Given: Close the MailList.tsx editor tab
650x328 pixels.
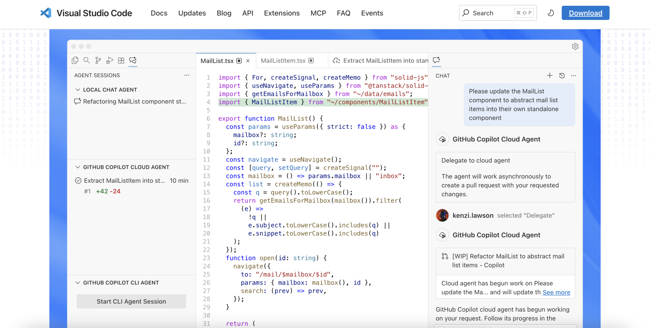Looking at the screenshot, I should 248,61.
